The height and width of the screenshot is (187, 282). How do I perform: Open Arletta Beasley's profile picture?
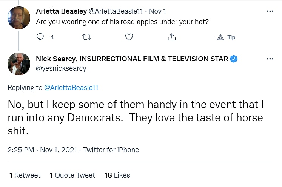(x=19, y=17)
